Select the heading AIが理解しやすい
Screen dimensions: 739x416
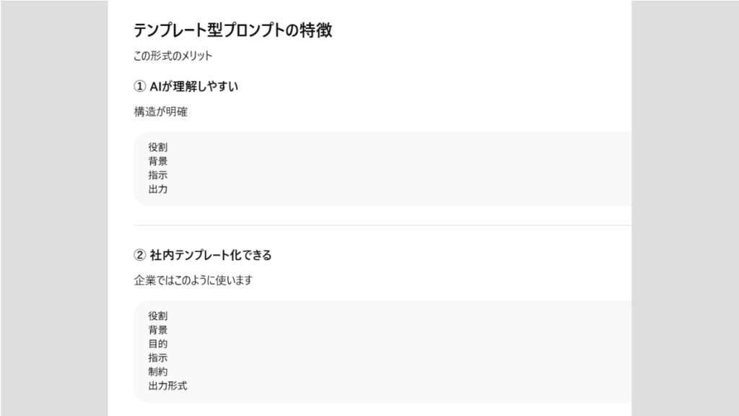coord(193,87)
